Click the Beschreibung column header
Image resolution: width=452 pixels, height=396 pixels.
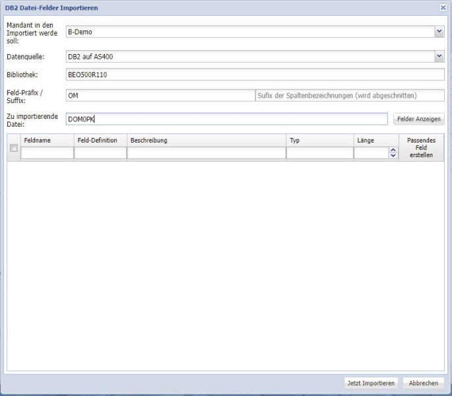[x=207, y=141]
